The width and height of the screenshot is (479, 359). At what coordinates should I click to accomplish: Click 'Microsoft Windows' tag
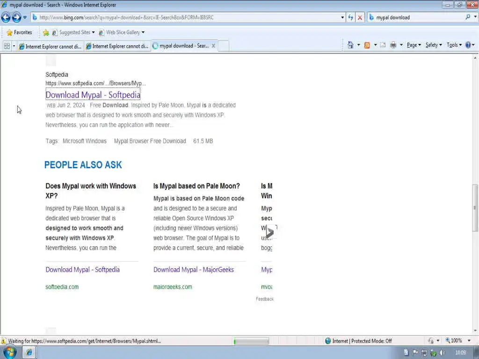[x=85, y=141]
